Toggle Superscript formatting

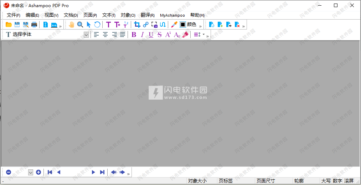168,35
